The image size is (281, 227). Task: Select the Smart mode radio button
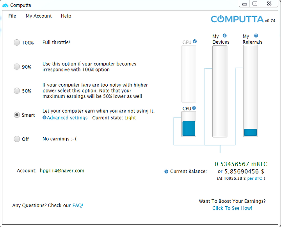click(x=17, y=115)
